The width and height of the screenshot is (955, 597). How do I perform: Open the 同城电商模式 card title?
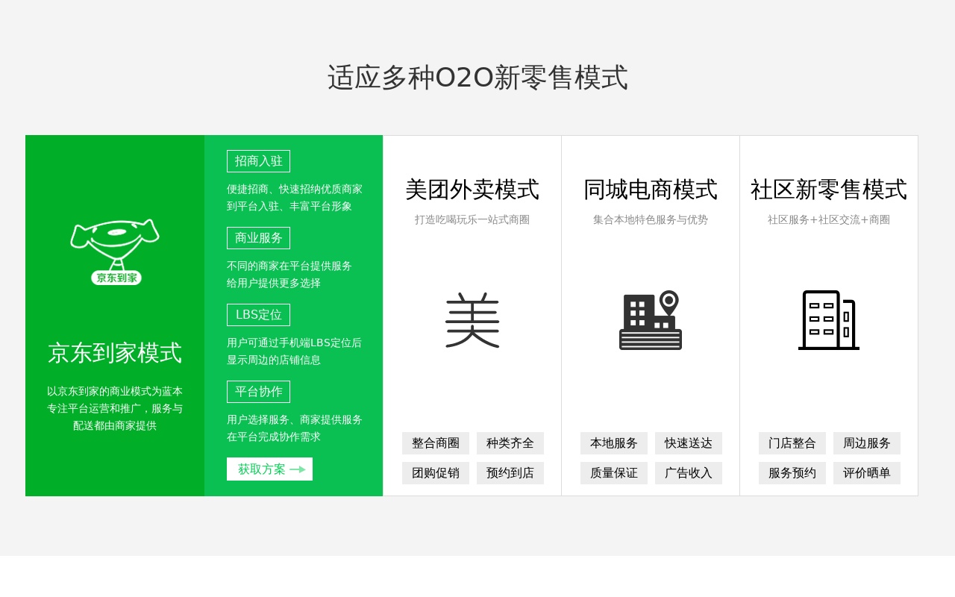pyautogui.click(x=651, y=190)
